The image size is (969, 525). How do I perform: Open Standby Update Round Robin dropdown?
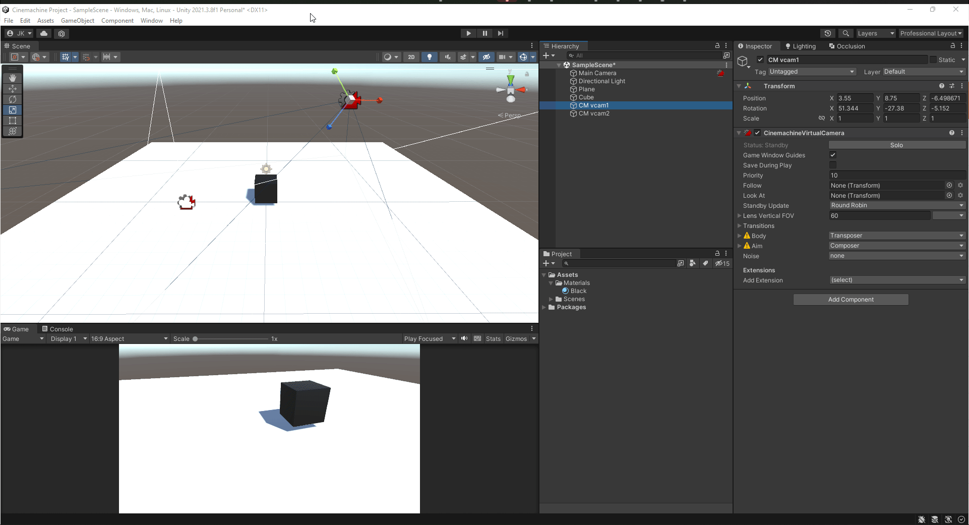pos(897,205)
